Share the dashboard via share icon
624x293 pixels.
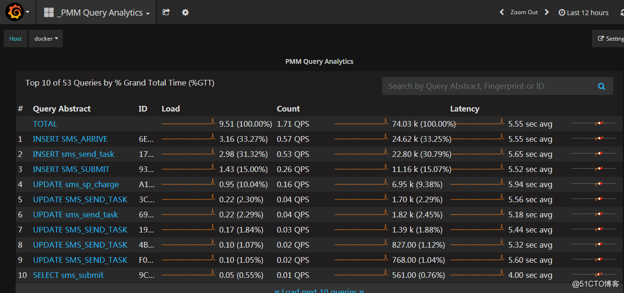pos(166,12)
